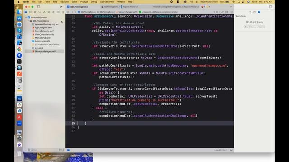289x162 pixels.
Task: Open the Source Control menu
Action: pyautogui.click(x=107, y=2)
